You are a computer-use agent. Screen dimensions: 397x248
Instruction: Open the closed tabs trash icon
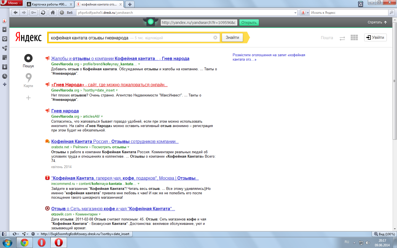tap(361, 4)
